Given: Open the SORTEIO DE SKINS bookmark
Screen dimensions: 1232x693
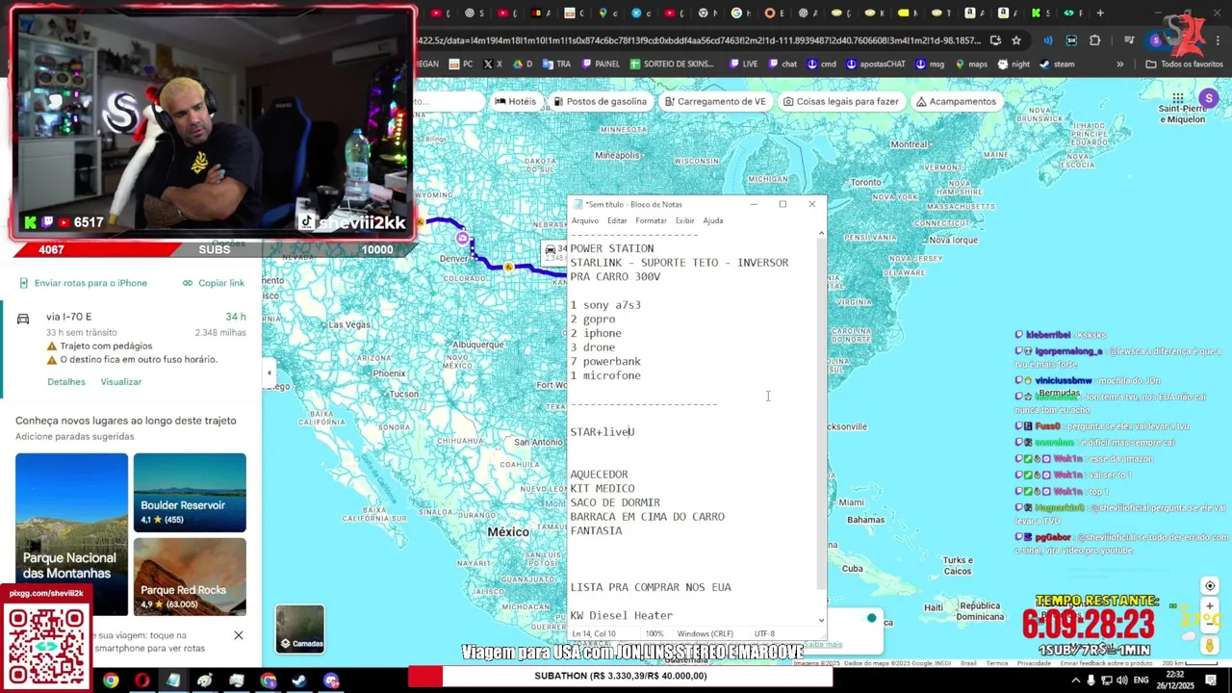Looking at the screenshot, I should click(x=671, y=64).
